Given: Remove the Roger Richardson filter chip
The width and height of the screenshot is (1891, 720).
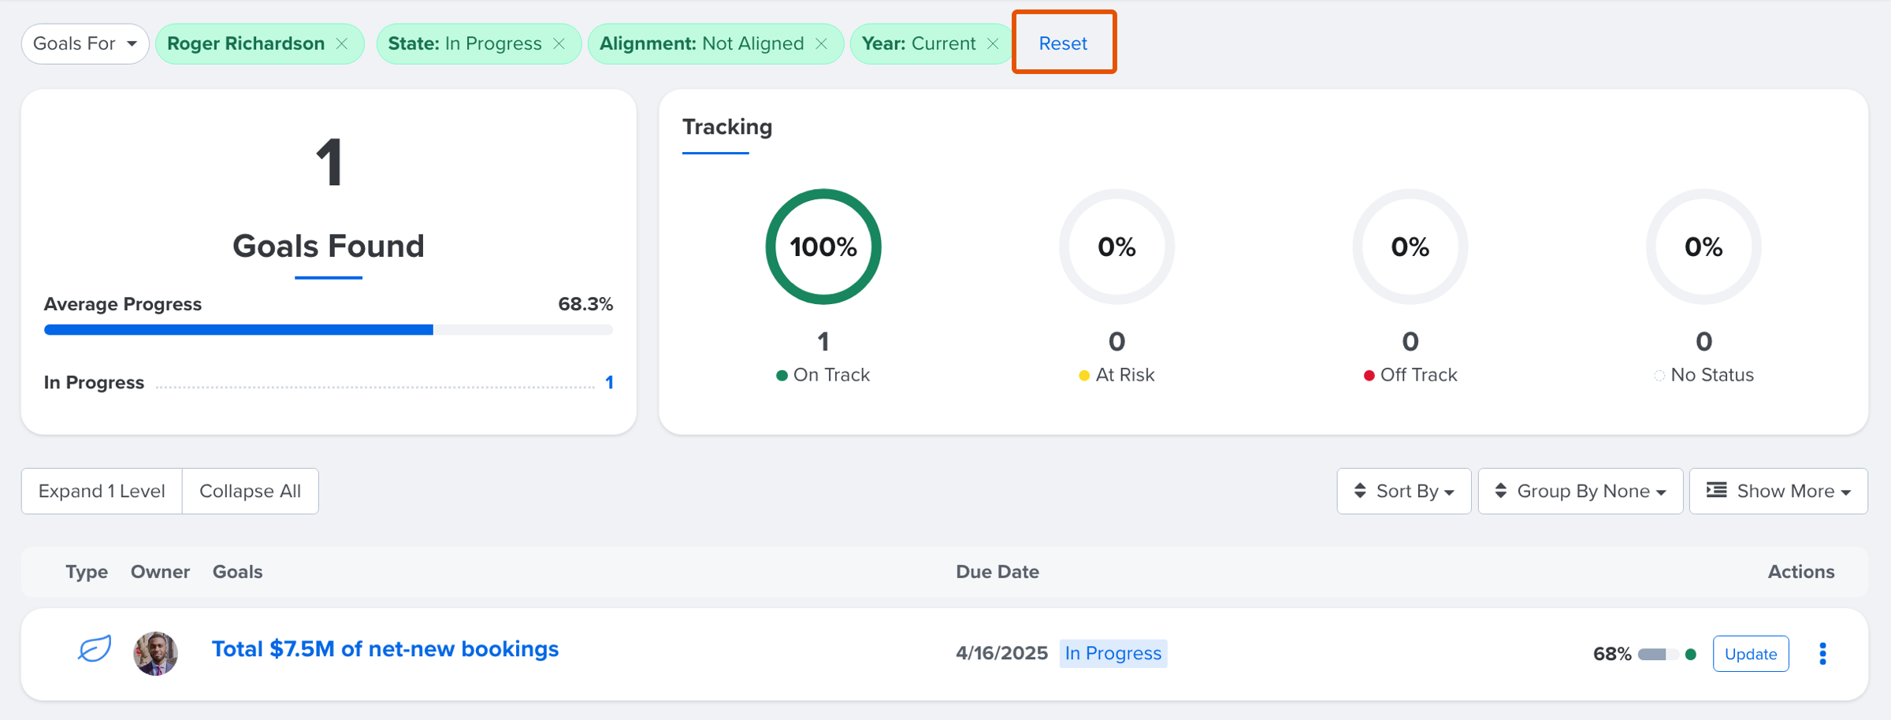Looking at the screenshot, I should click(x=342, y=44).
